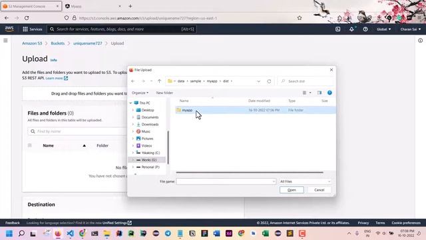Click the AWS services search bar
The image size is (426, 240).
pyautogui.click(x=122, y=29)
